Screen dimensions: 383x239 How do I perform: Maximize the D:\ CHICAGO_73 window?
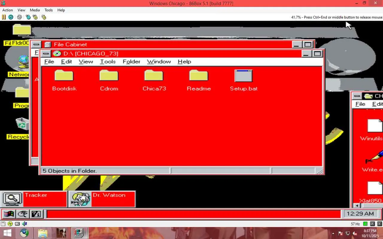[317, 54]
